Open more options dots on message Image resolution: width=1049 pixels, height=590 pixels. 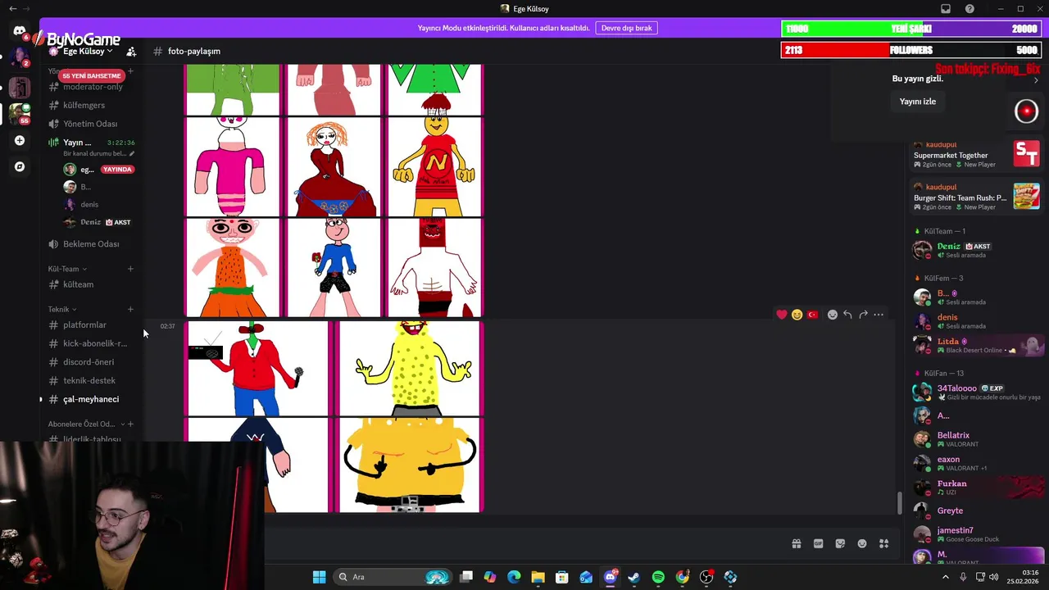[x=879, y=315]
